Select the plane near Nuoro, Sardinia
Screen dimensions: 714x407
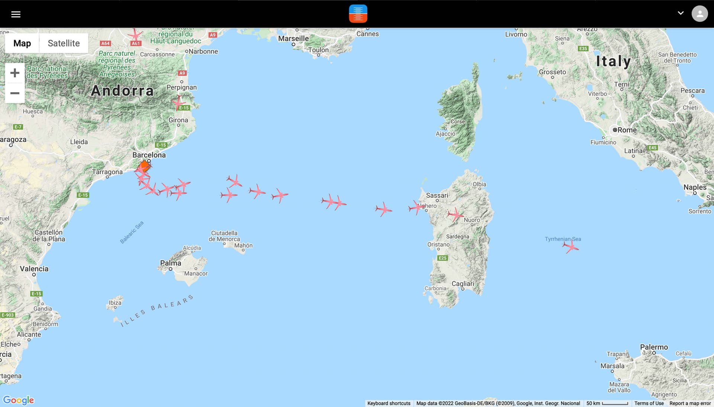click(455, 214)
